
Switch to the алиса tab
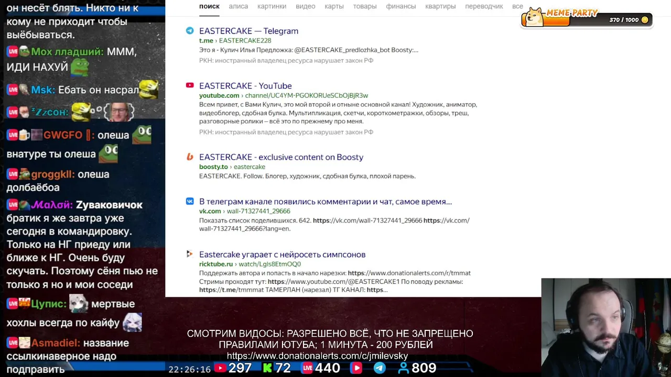[239, 6]
